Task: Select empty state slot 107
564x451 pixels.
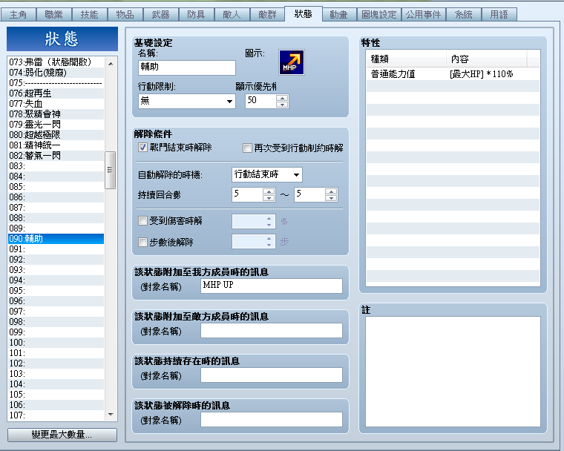Action: coord(56,415)
